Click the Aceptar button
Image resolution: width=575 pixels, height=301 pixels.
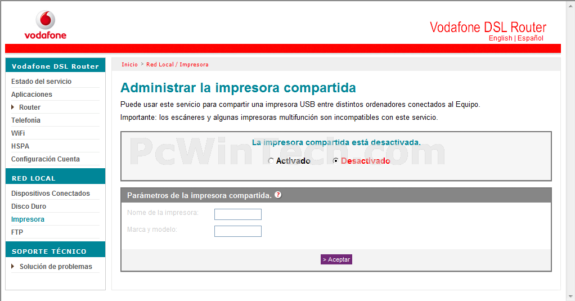pyautogui.click(x=336, y=259)
